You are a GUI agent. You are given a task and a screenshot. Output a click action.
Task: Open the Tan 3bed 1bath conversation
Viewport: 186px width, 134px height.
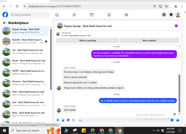tap(25, 52)
